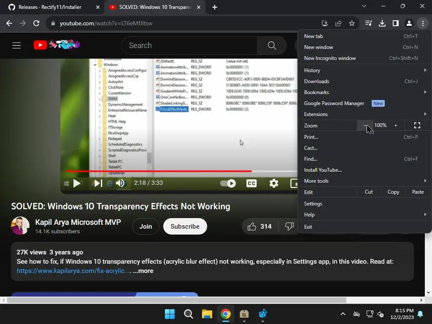Viewport: 432px width, 324px height.
Task: Open media controls icon in the toolbar
Action: click(x=368, y=24)
